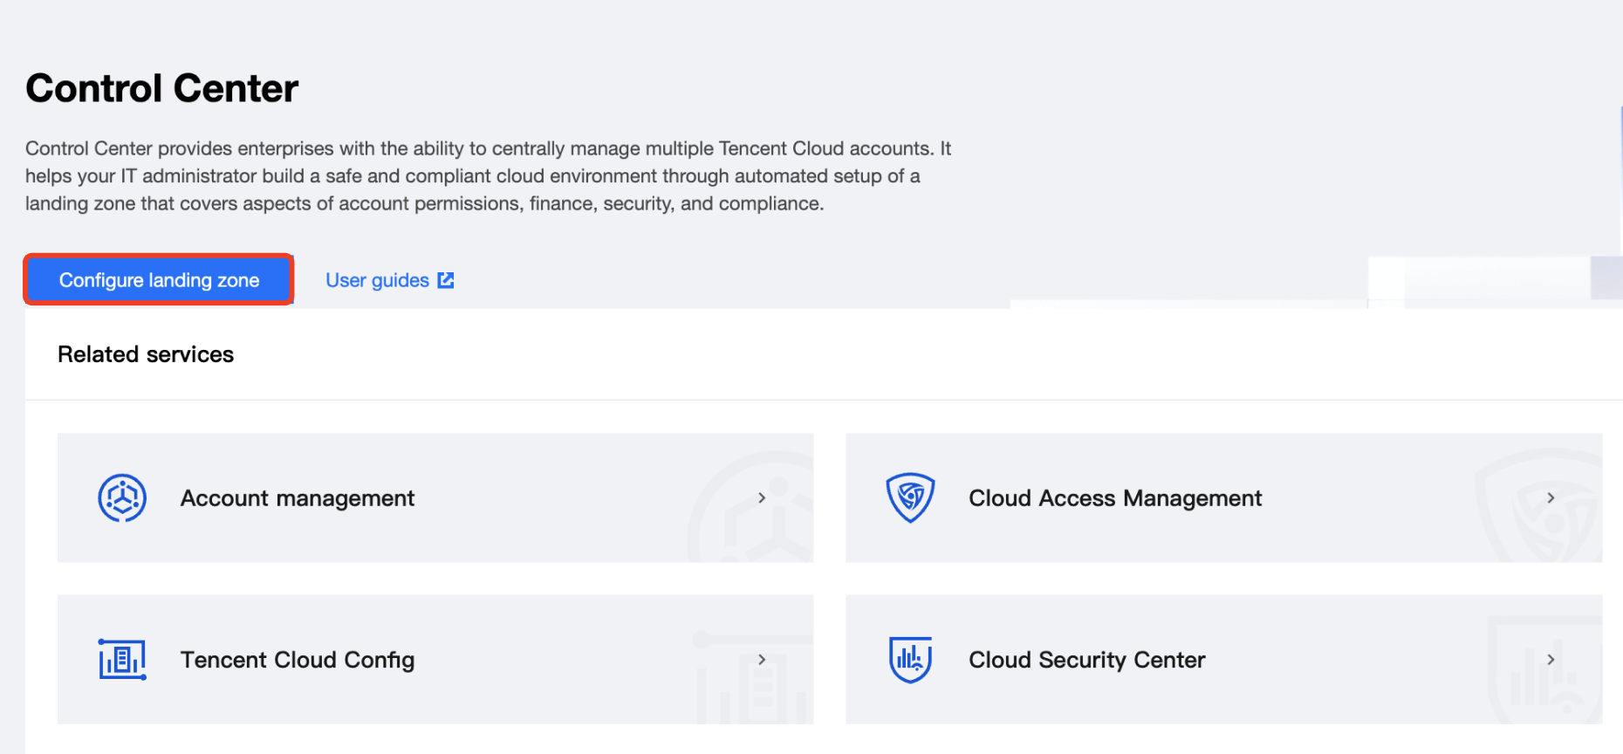Hit the chevron on Cloud Security Center card
The image size is (1623, 754).
[1551, 660]
